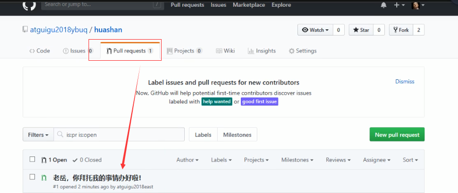
Task: Open Explore in top navigation
Action: click(281, 5)
